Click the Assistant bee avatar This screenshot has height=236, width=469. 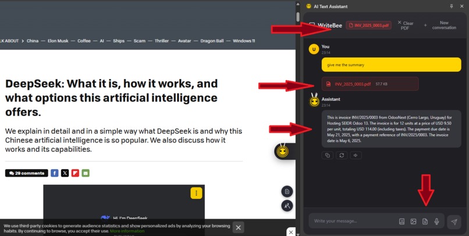tap(314, 101)
